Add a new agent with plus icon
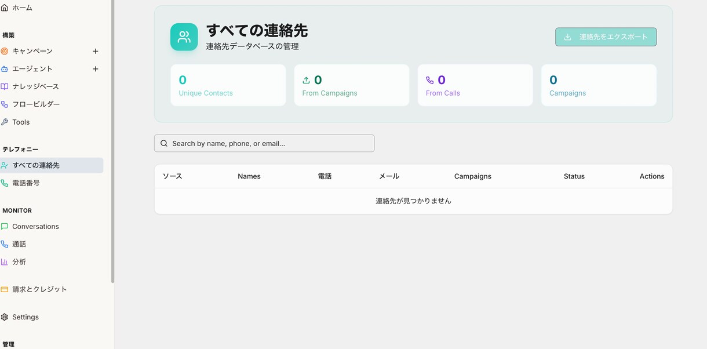Viewport: 707px width, 349px height. pyautogui.click(x=96, y=69)
